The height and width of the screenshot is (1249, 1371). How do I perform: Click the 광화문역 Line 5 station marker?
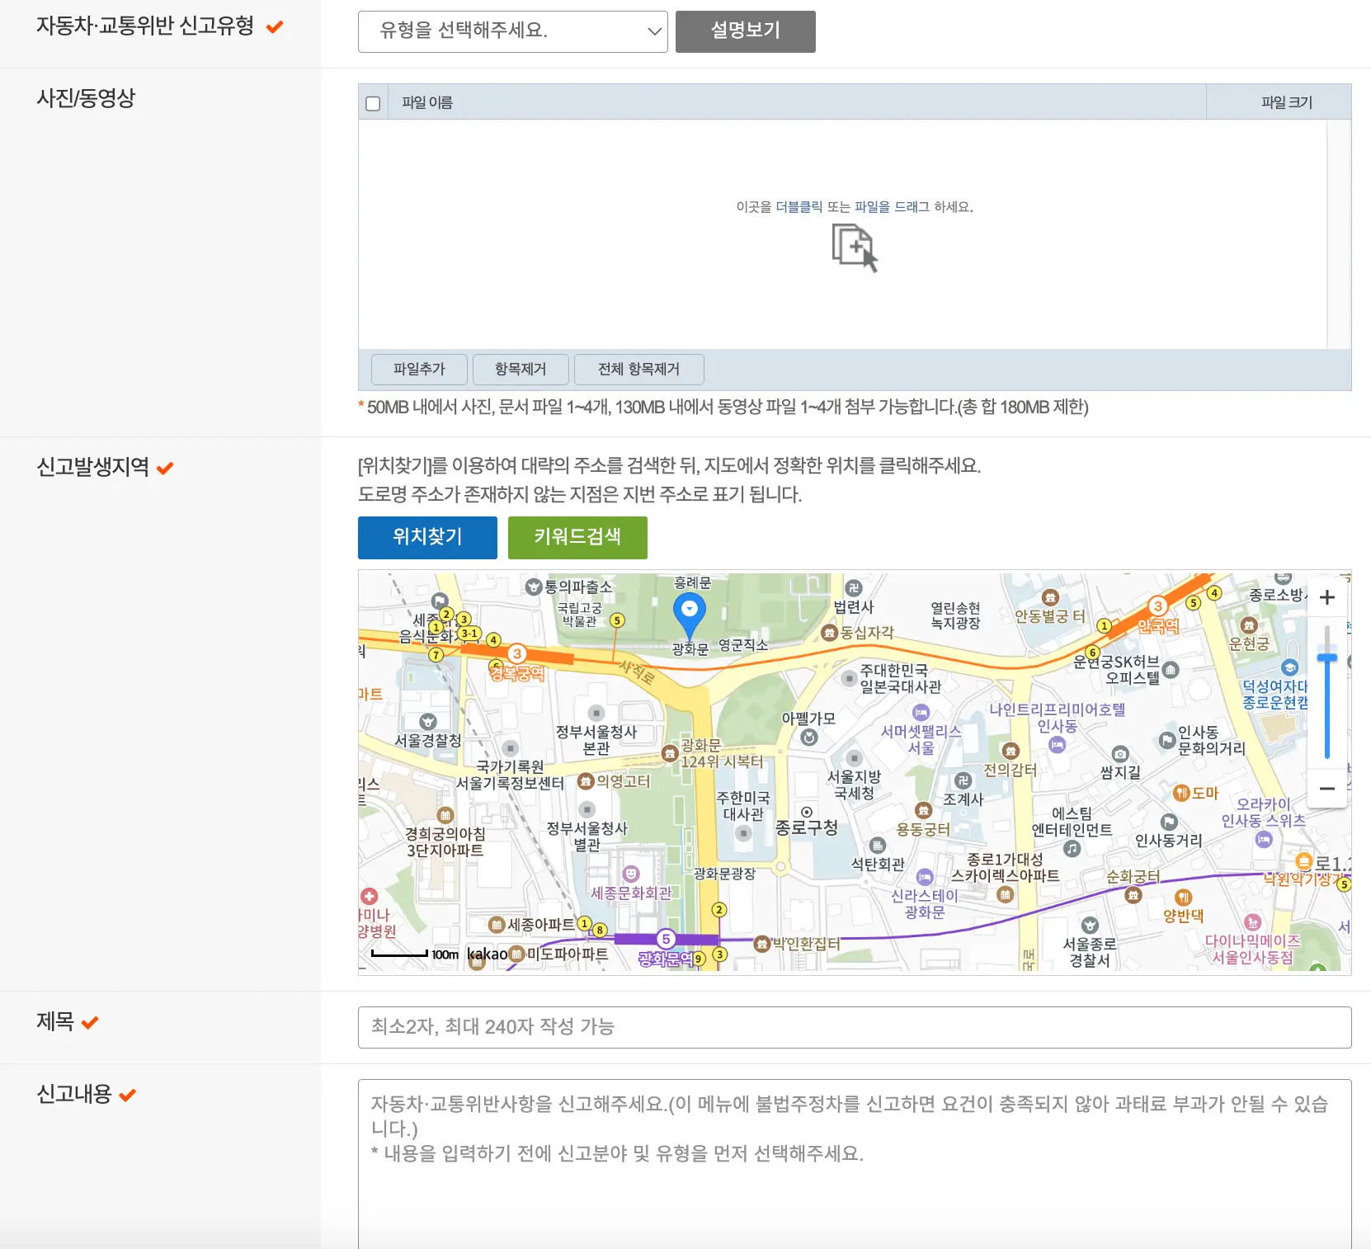click(666, 939)
